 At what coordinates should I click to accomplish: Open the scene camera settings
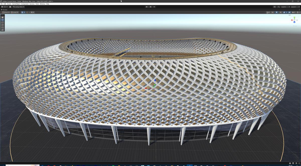[x=293, y=12]
